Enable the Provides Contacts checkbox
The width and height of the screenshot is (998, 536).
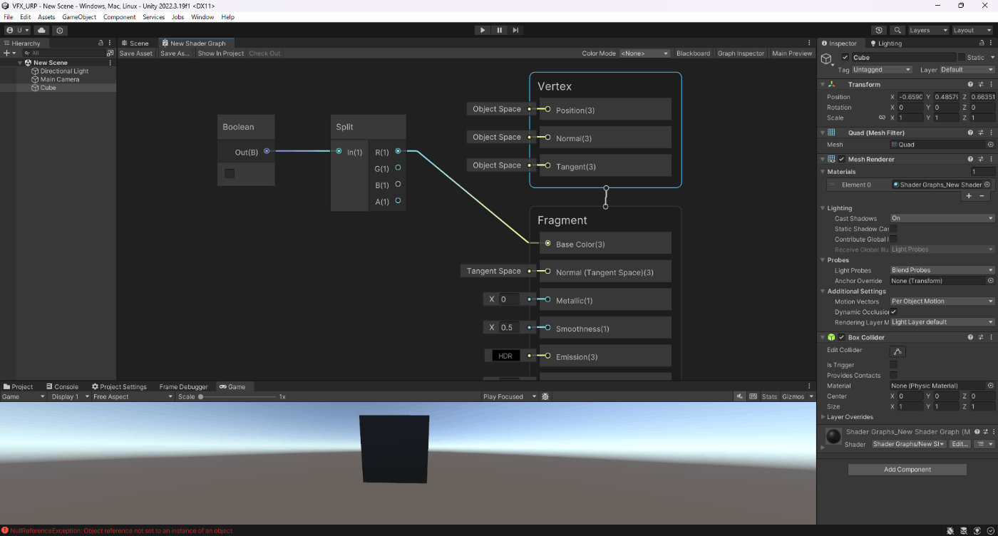[893, 375]
